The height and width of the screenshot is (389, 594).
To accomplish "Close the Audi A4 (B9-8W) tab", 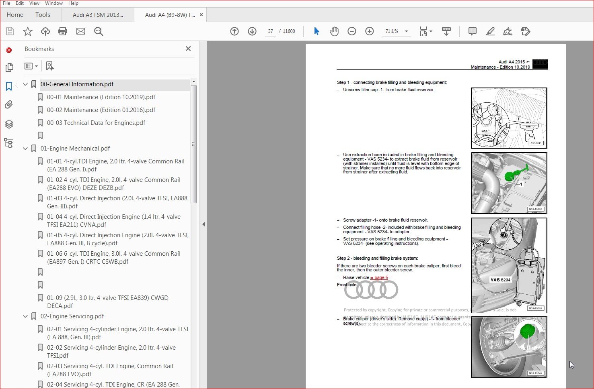I will 201,15.
